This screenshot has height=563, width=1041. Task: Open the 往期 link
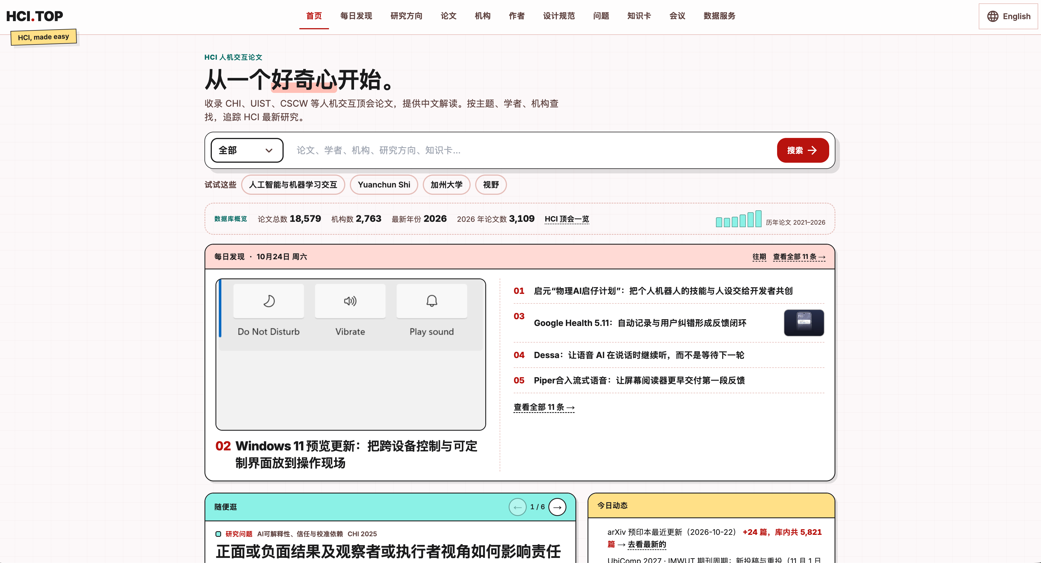(x=759, y=257)
